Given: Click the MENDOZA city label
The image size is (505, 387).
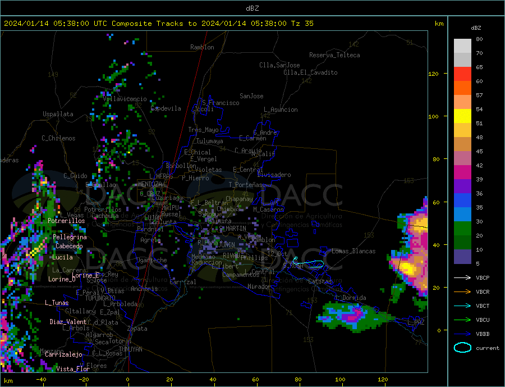Looking at the screenshot, I should (150, 184).
